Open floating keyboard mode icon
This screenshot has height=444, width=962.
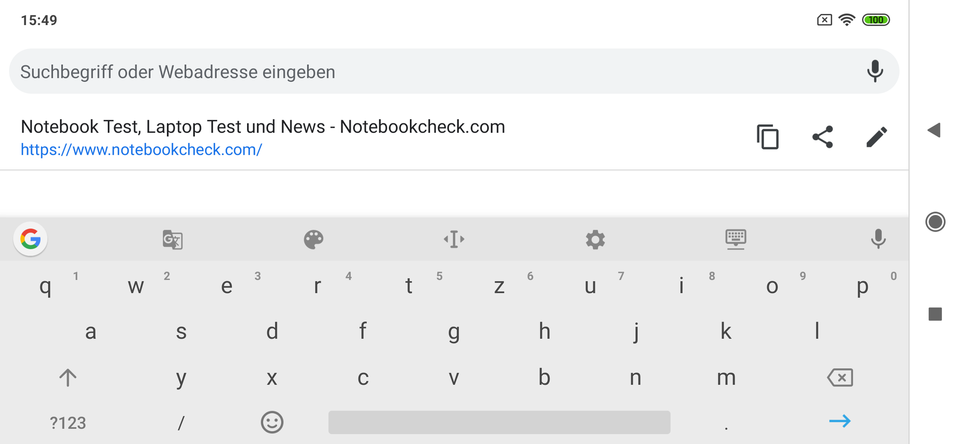tap(736, 240)
